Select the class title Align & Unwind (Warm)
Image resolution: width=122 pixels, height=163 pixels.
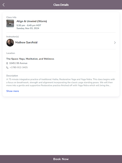(x=32, y=21)
